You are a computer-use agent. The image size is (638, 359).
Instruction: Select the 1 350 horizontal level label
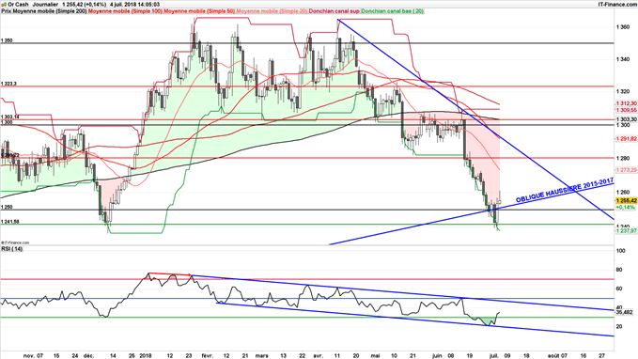click(x=7, y=40)
